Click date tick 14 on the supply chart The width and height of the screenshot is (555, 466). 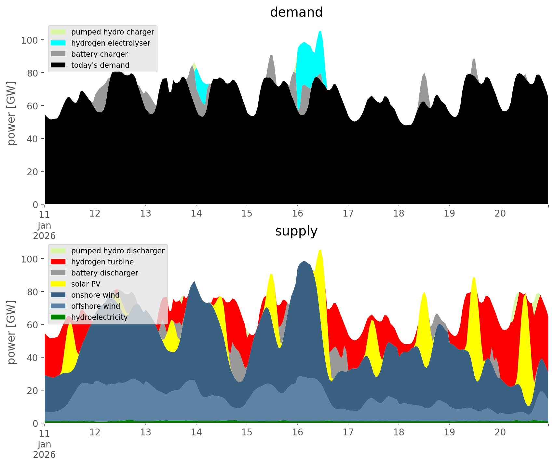pos(196,432)
